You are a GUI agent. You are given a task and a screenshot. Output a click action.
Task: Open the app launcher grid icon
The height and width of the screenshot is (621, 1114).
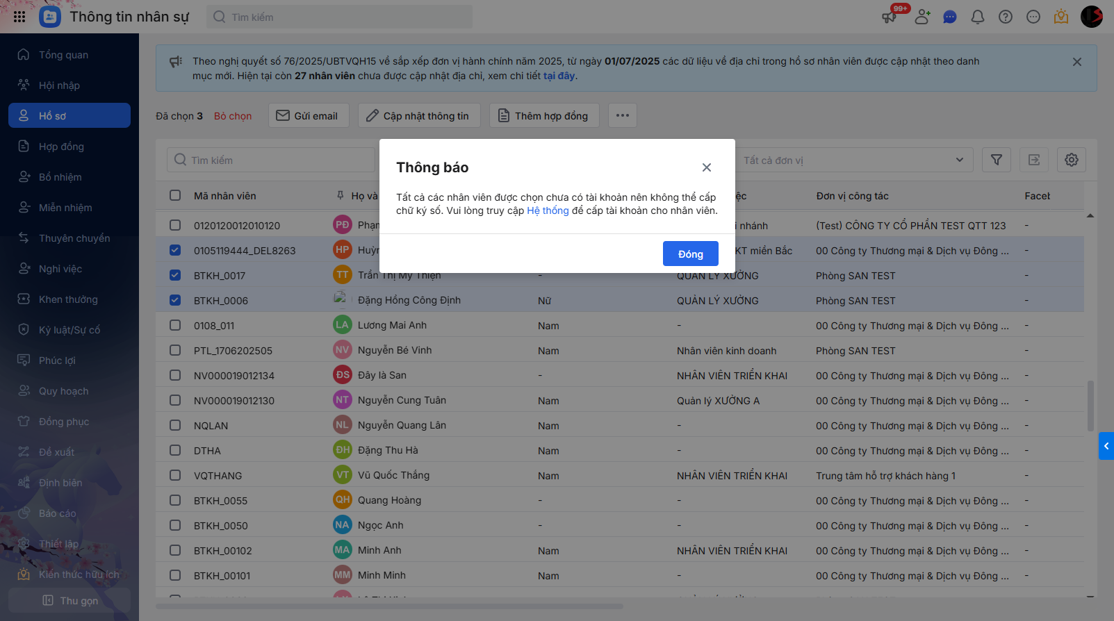(x=19, y=17)
